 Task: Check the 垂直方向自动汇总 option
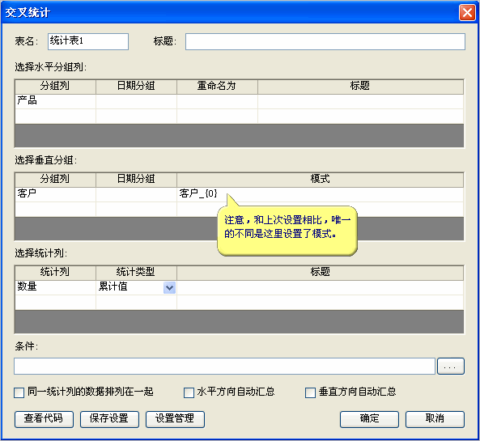(310, 392)
